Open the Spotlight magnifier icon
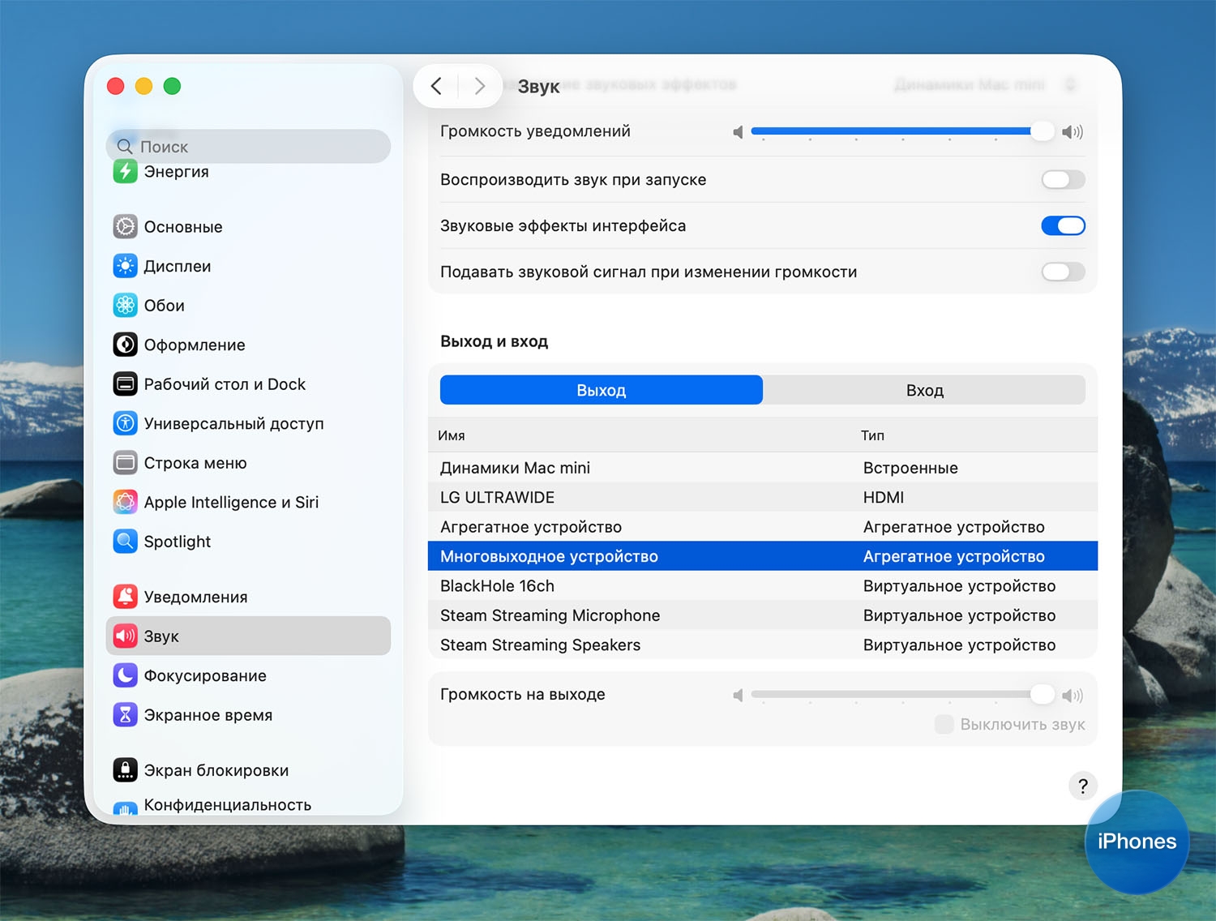Image resolution: width=1216 pixels, height=921 pixels. (125, 542)
